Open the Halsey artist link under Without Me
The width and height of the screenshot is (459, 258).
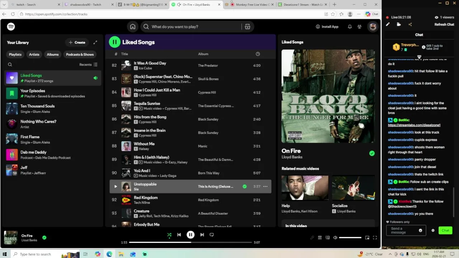coord(143,149)
